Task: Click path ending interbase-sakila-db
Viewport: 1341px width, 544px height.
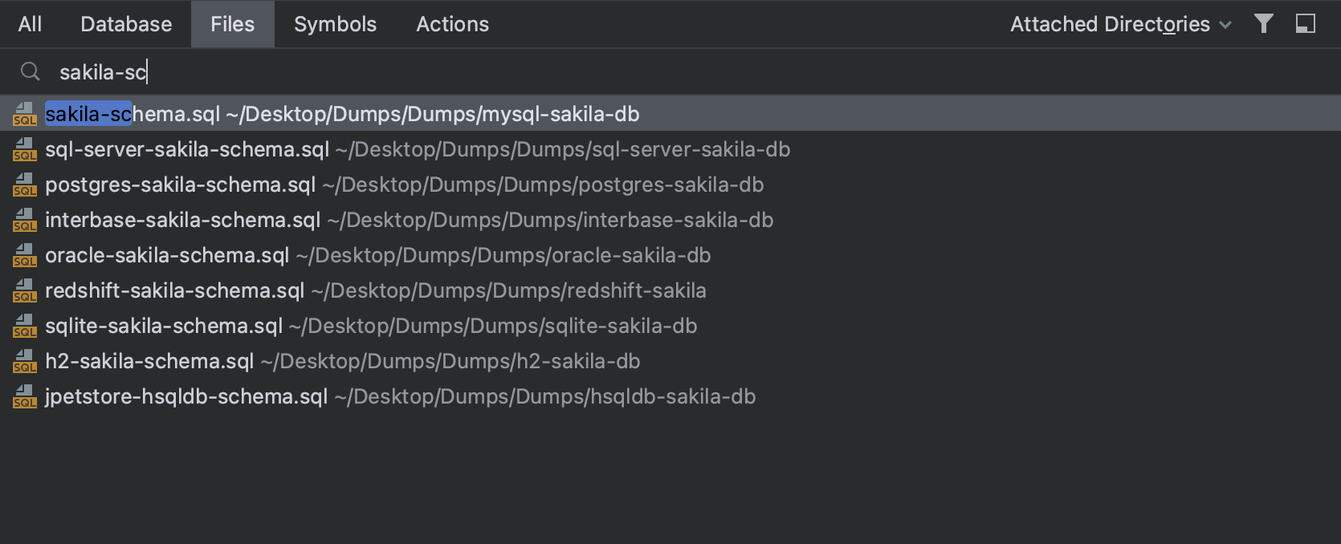Action: [550, 221]
